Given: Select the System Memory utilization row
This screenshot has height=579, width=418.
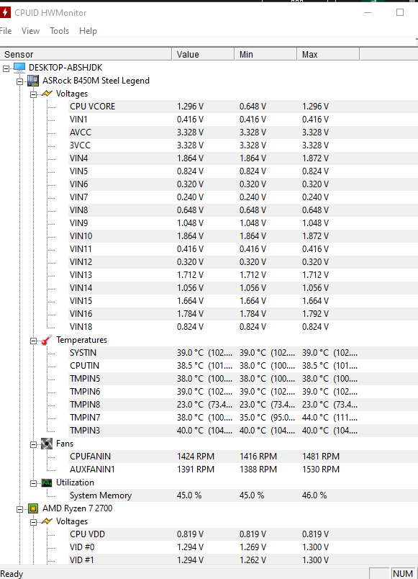Looking at the screenshot, I should pos(243,495).
